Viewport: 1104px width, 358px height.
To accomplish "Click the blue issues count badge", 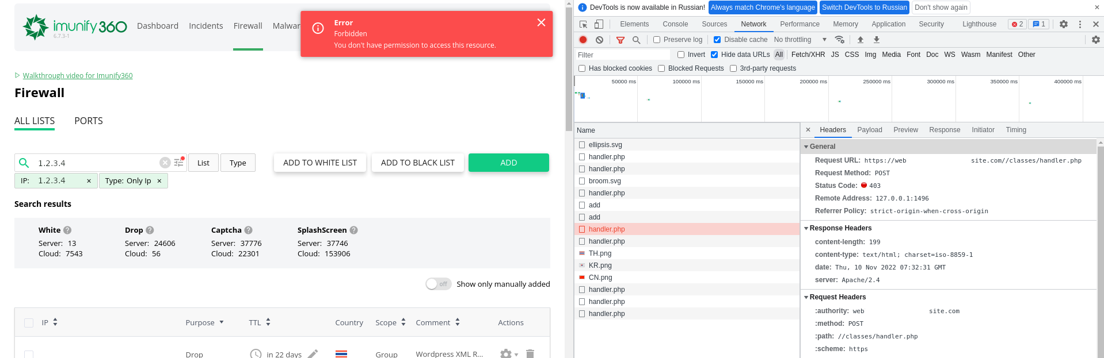I will (1039, 24).
